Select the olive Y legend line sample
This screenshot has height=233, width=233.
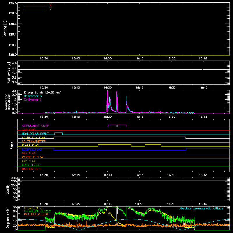(35, 10)
